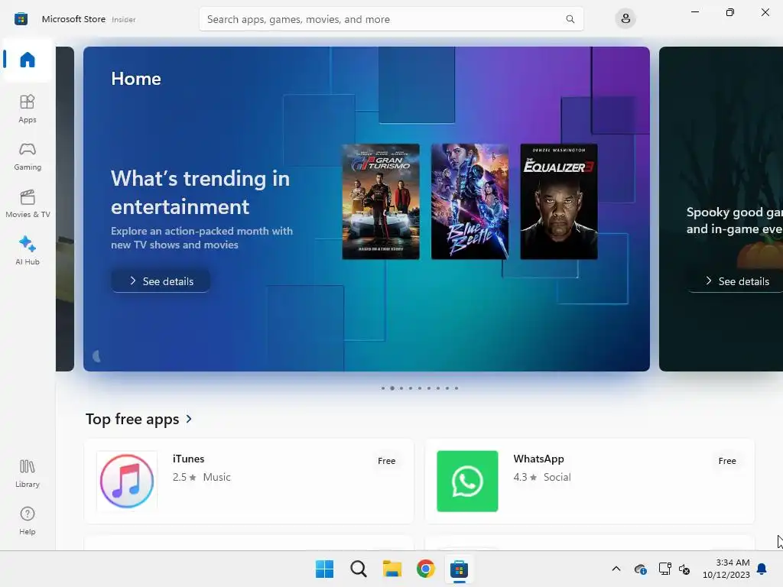Click the Music category under iTunes
The width and height of the screenshot is (783, 587).
(x=216, y=477)
